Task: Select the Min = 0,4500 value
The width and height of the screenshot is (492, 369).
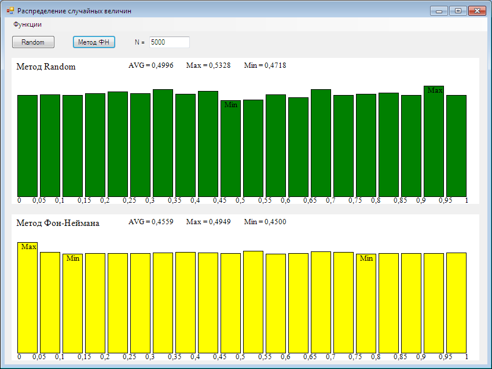Action: click(265, 222)
